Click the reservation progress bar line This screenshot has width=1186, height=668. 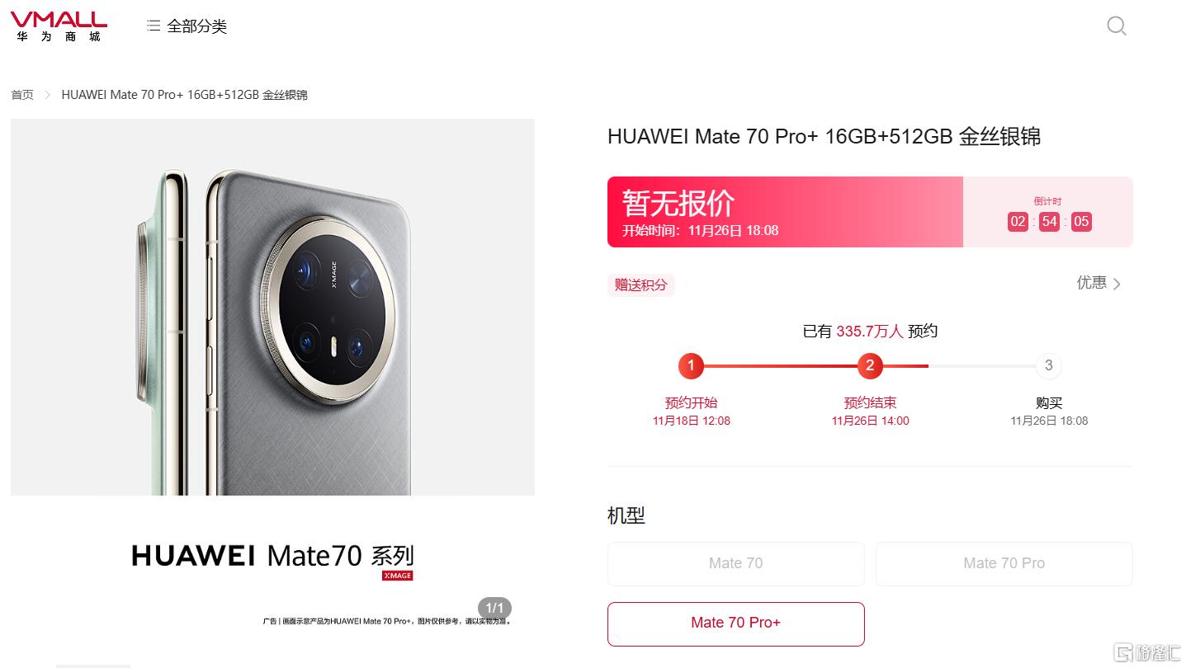click(x=870, y=365)
